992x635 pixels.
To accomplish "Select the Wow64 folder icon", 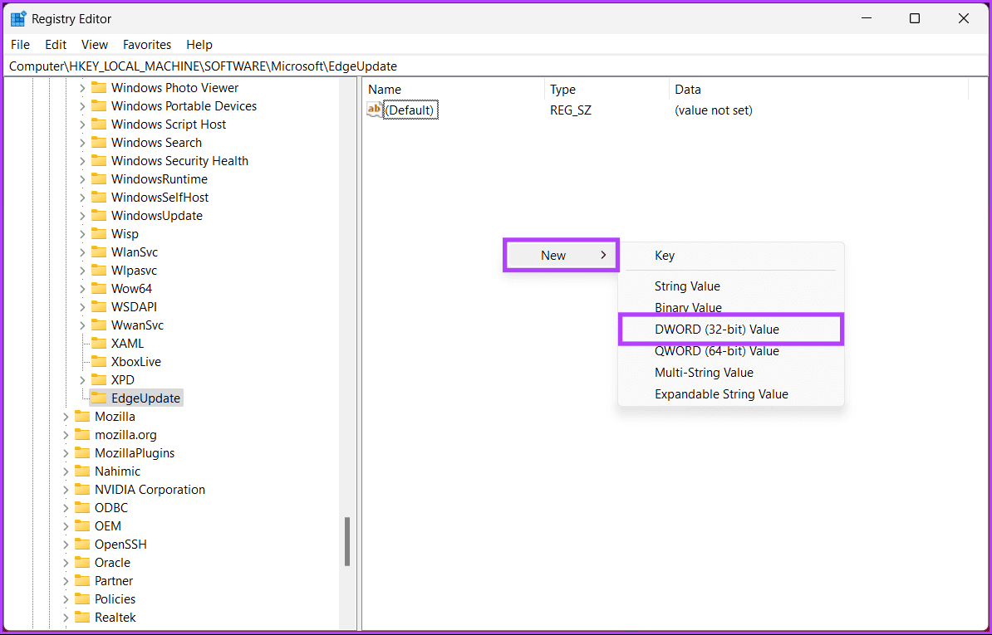I will click(x=99, y=289).
